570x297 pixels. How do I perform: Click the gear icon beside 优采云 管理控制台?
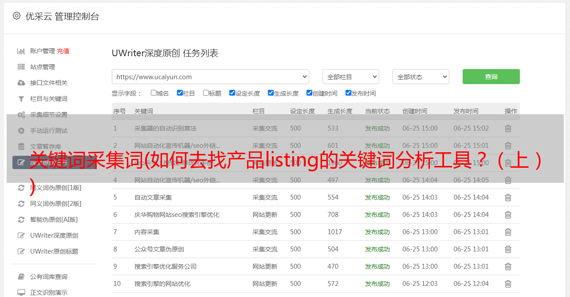[16, 16]
